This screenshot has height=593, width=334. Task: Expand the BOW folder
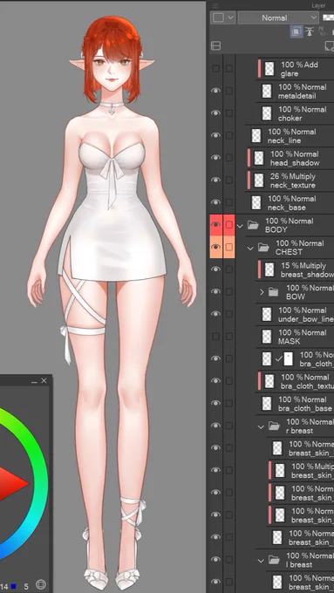262,292
